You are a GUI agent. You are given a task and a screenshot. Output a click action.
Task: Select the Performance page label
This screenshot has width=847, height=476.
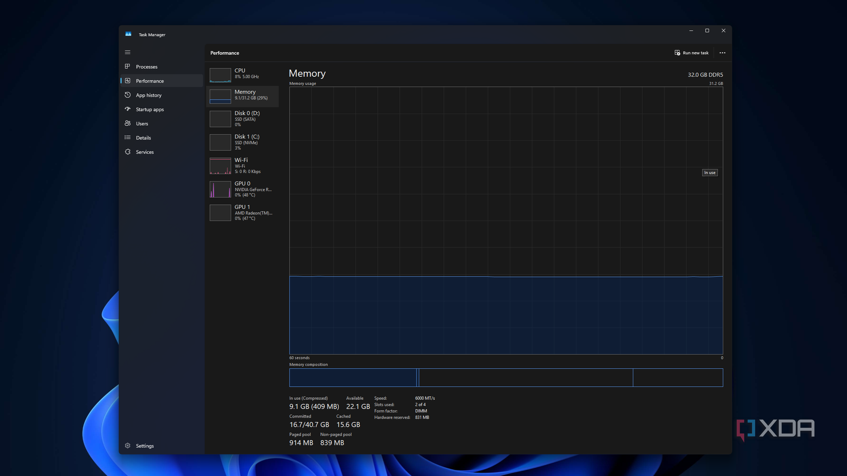[150, 81]
